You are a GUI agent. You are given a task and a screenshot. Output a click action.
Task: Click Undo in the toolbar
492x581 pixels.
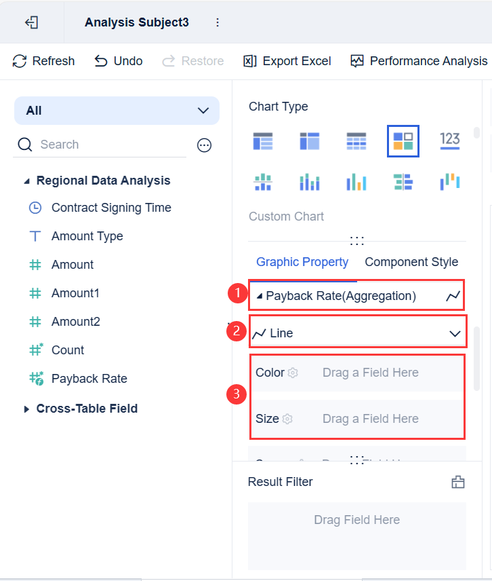[119, 61]
